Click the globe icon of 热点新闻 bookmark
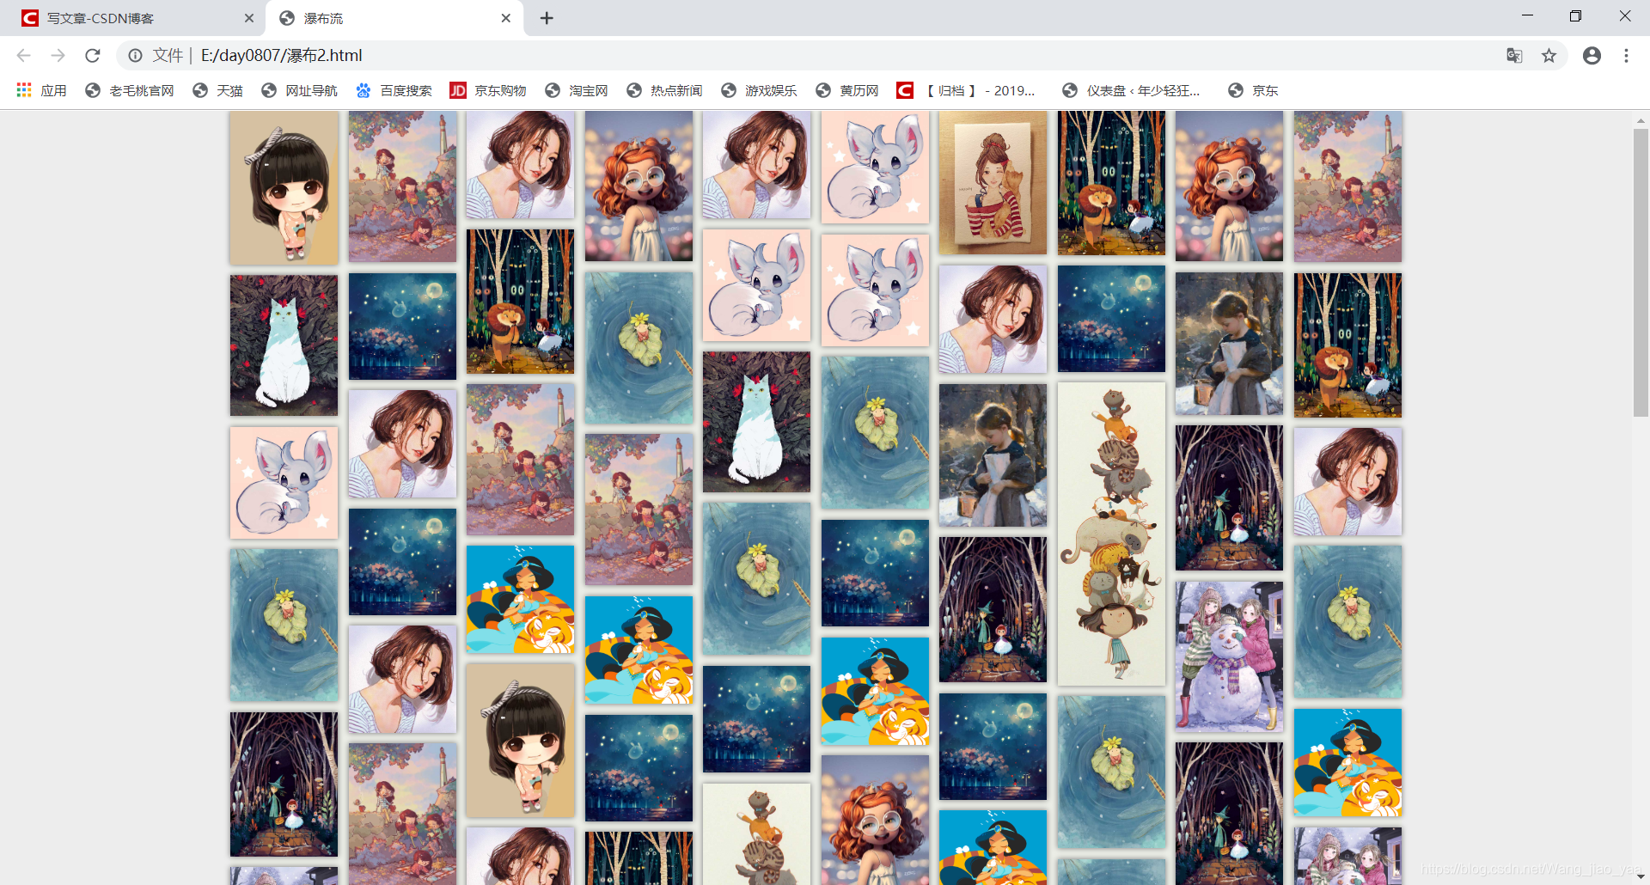1650x885 pixels. click(634, 90)
